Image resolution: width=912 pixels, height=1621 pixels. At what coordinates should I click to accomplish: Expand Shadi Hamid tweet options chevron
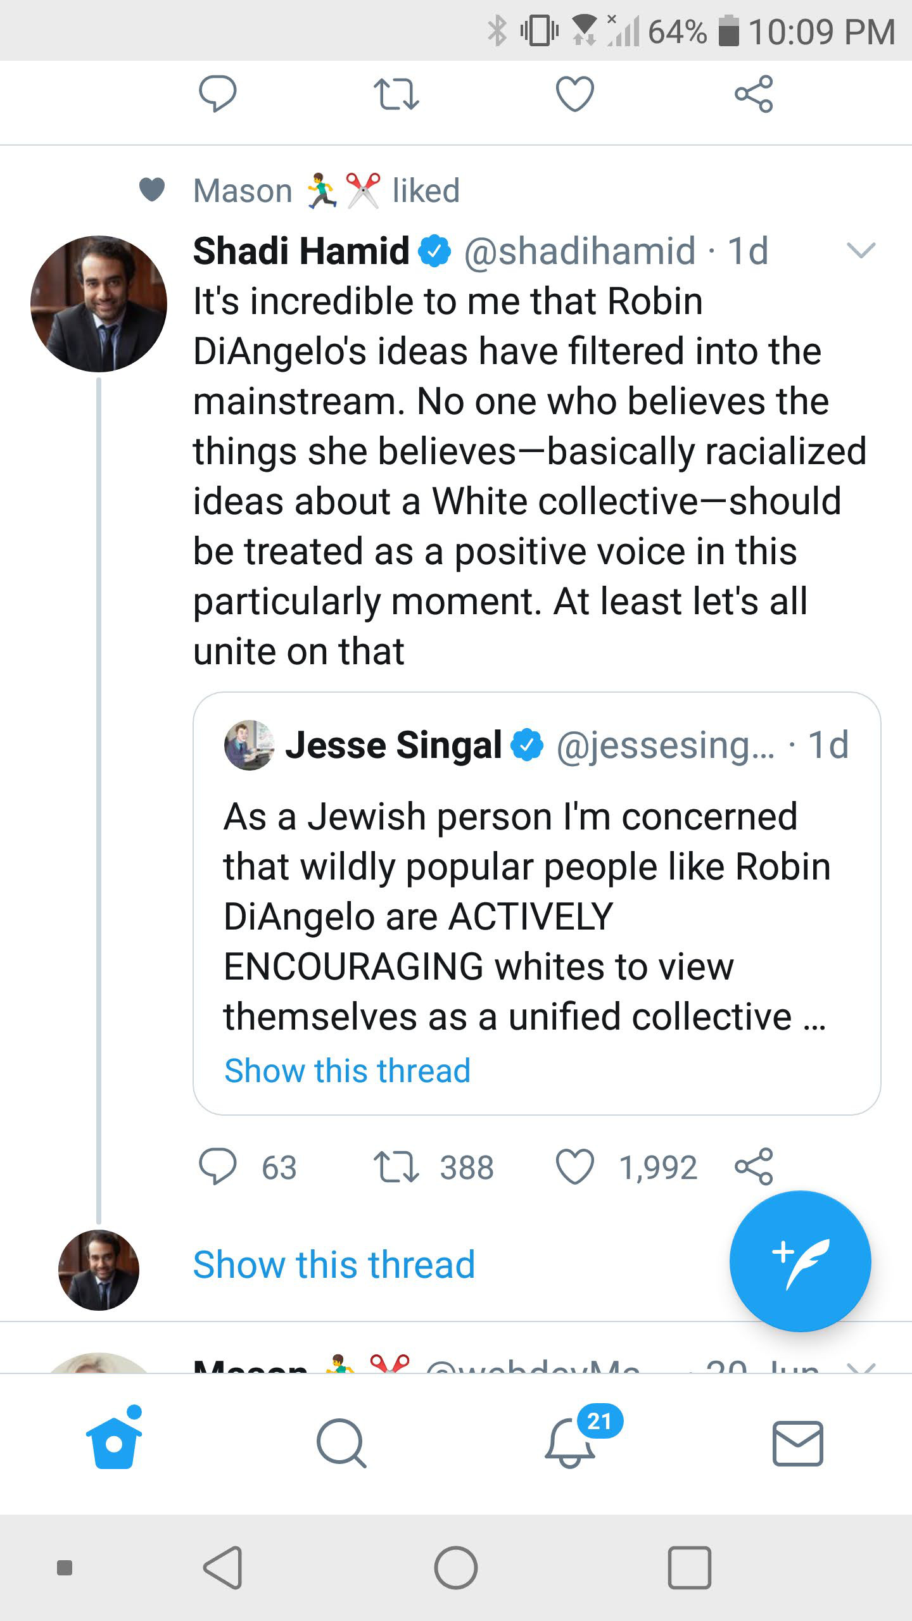(x=861, y=251)
